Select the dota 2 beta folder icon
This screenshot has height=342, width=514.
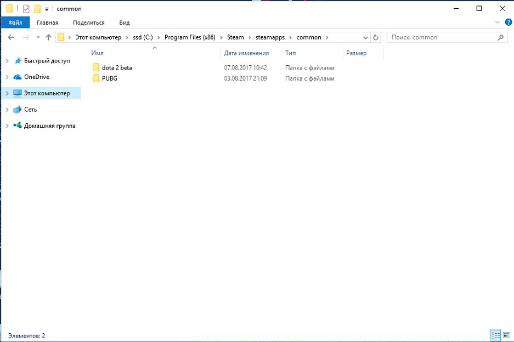click(x=95, y=67)
